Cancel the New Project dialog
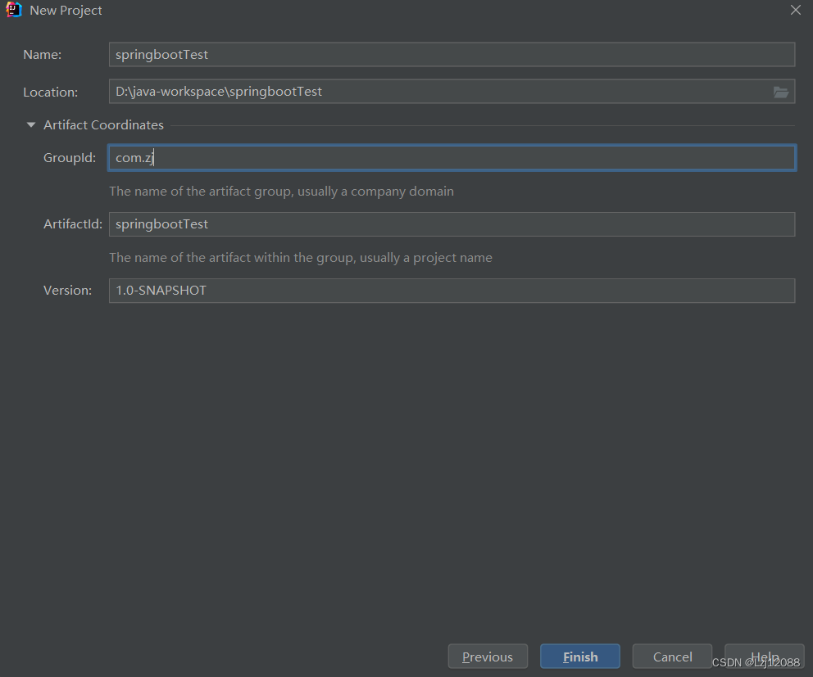Viewport: 813px width, 677px height. point(672,656)
